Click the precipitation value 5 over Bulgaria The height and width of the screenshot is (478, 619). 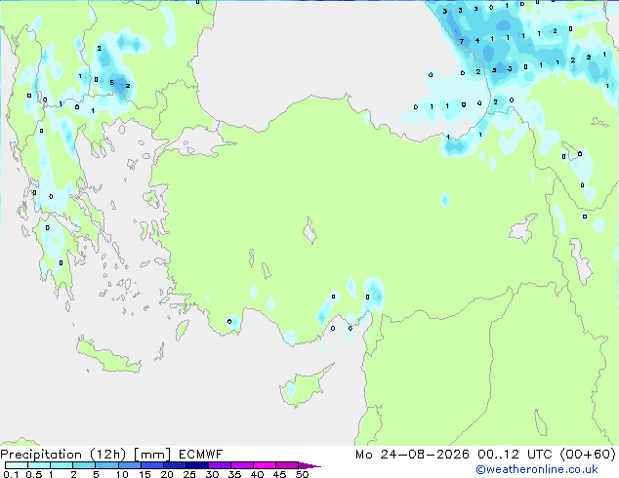click(112, 82)
